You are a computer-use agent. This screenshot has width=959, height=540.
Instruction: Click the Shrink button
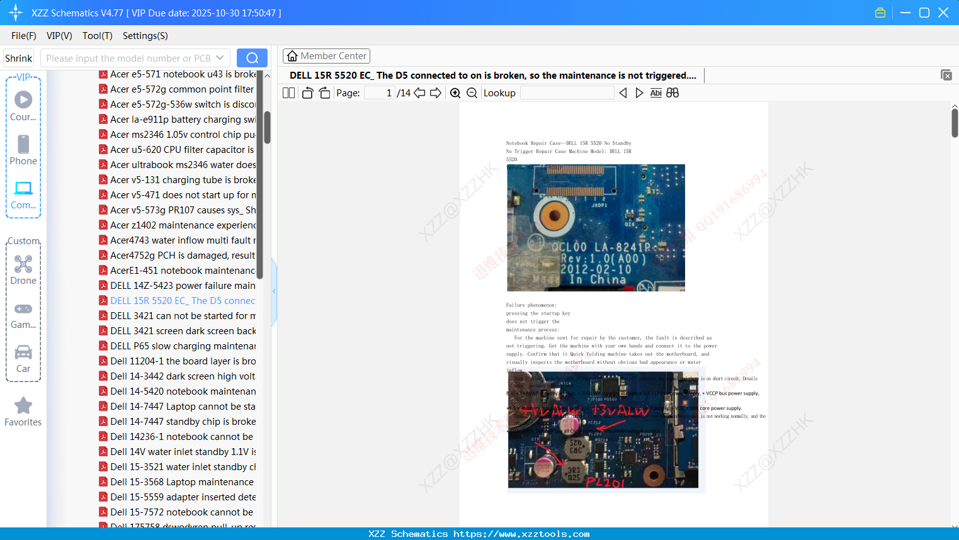coord(18,58)
